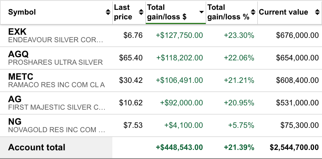Click the AGQ last price $65.40
The height and width of the screenshot is (159, 322).
pos(131,58)
